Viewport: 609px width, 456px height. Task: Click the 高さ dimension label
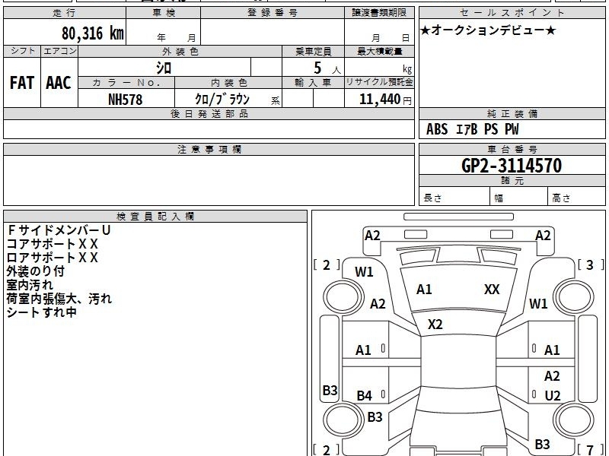point(561,198)
